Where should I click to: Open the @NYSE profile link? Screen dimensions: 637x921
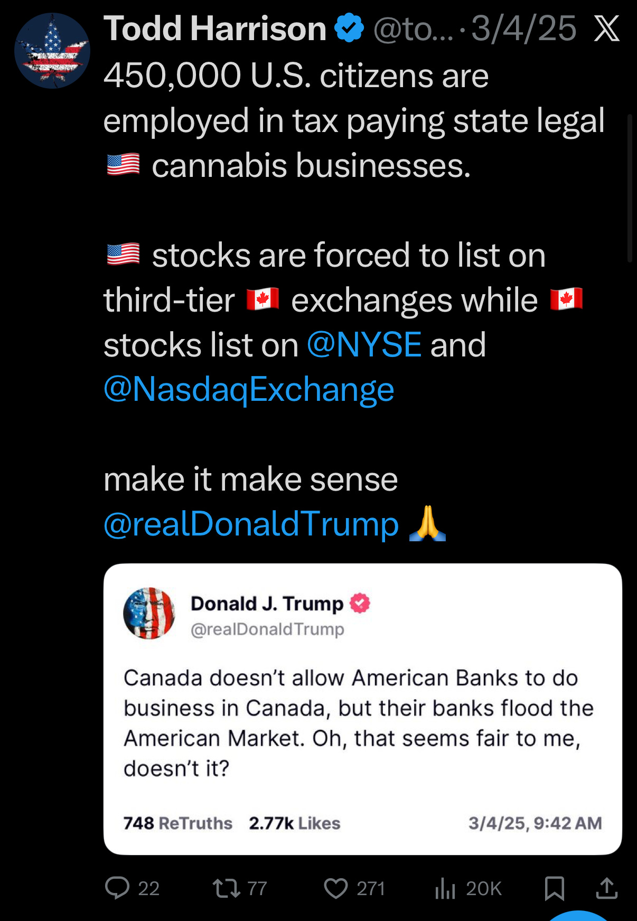pyautogui.click(x=363, y=344)
